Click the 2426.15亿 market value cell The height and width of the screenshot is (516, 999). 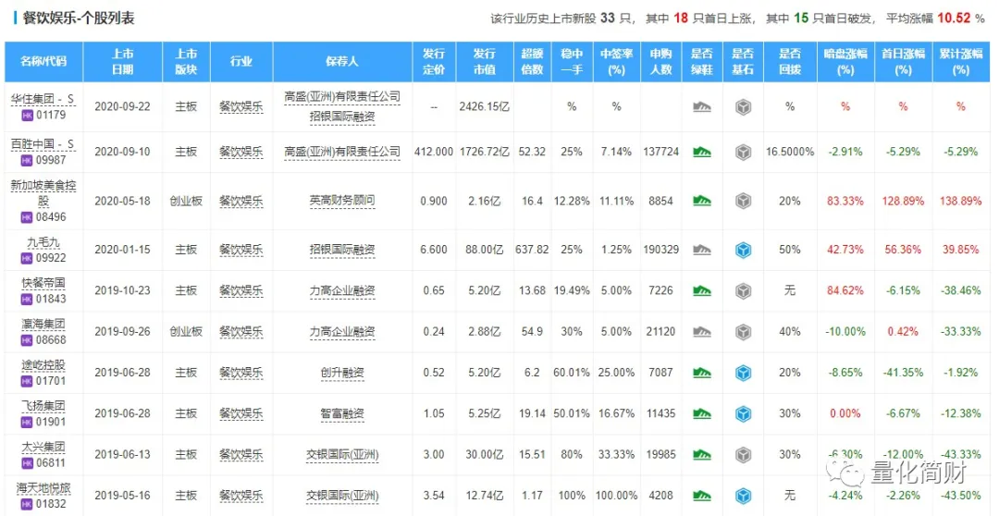(484, 107)
